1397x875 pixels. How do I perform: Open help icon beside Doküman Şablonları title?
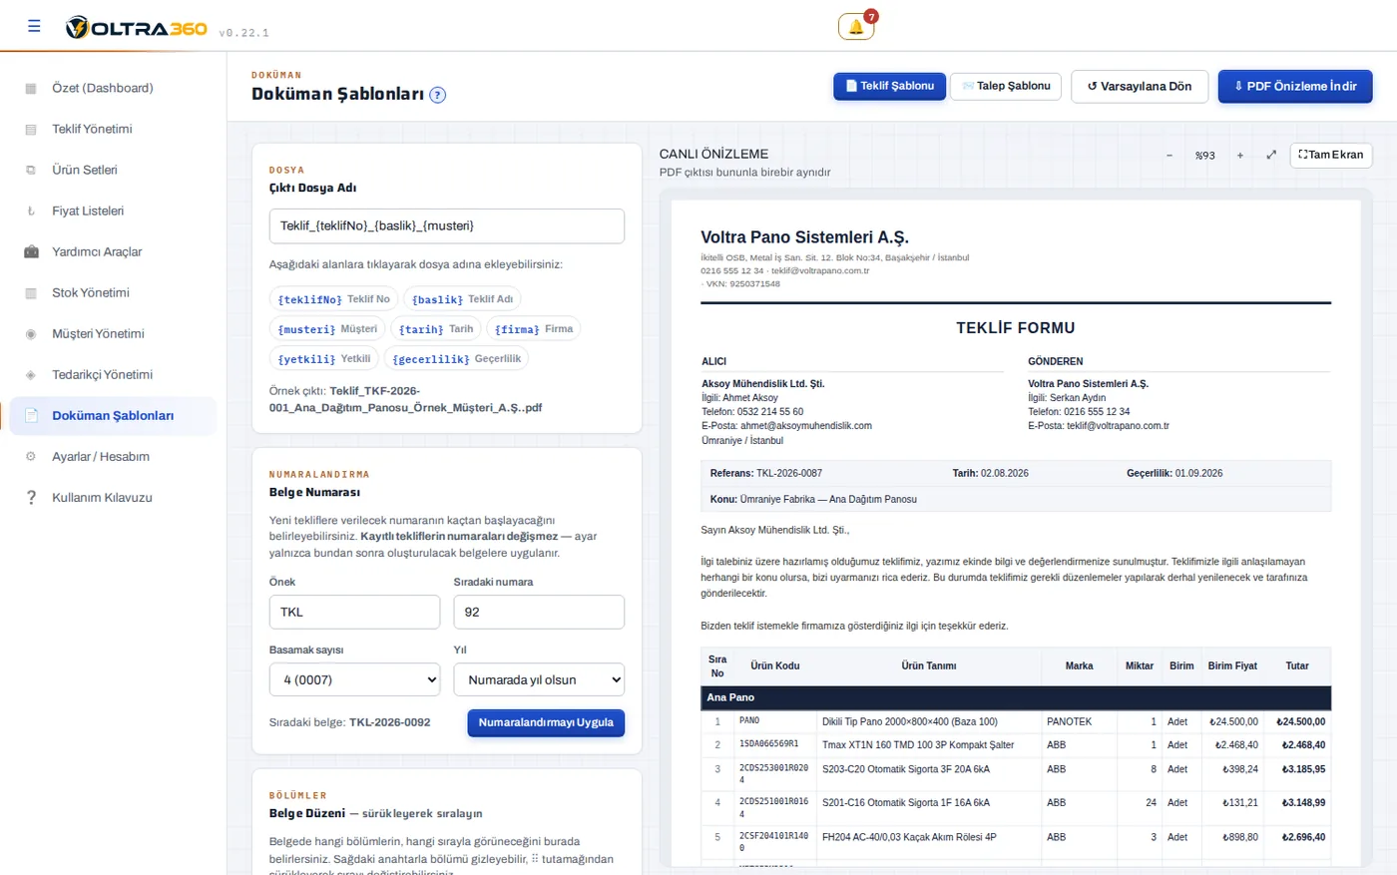437,95
